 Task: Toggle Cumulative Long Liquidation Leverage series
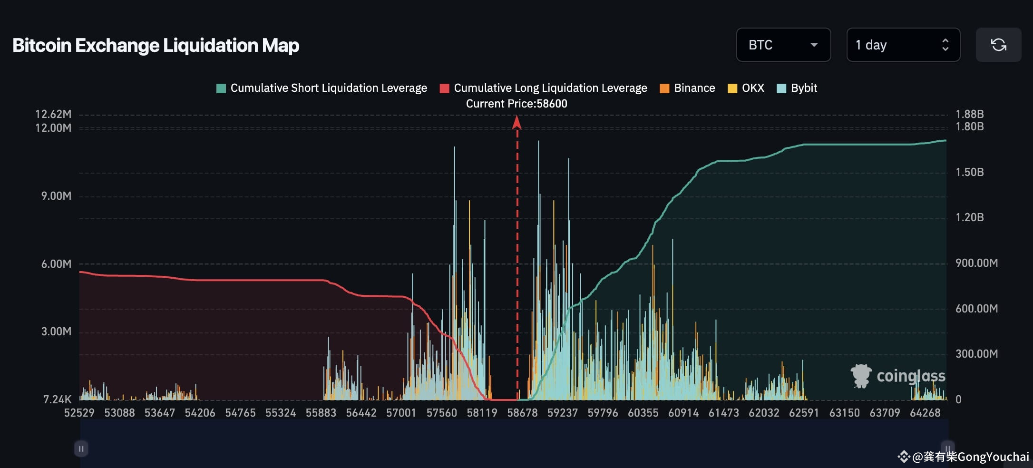click(550, 88)
